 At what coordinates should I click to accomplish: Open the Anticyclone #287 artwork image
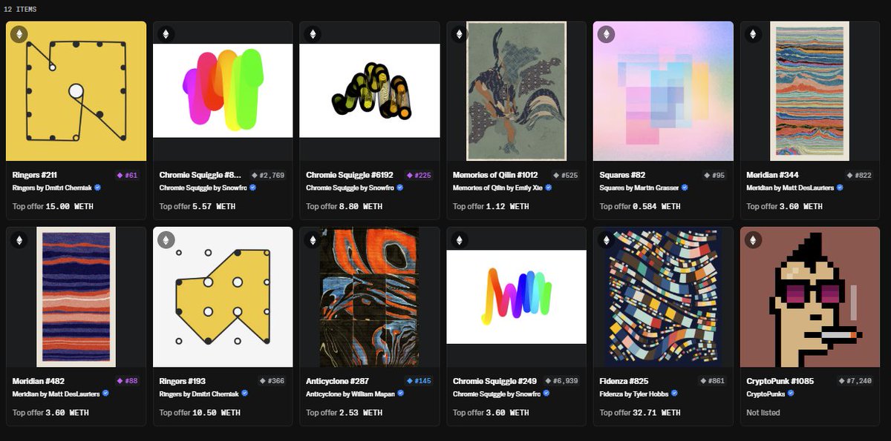point(370,296)
